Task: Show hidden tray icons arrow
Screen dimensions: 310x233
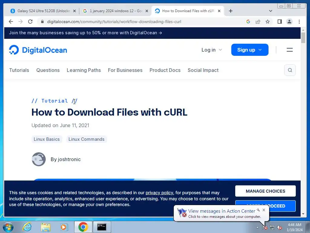Action: [x=257, y=228]
